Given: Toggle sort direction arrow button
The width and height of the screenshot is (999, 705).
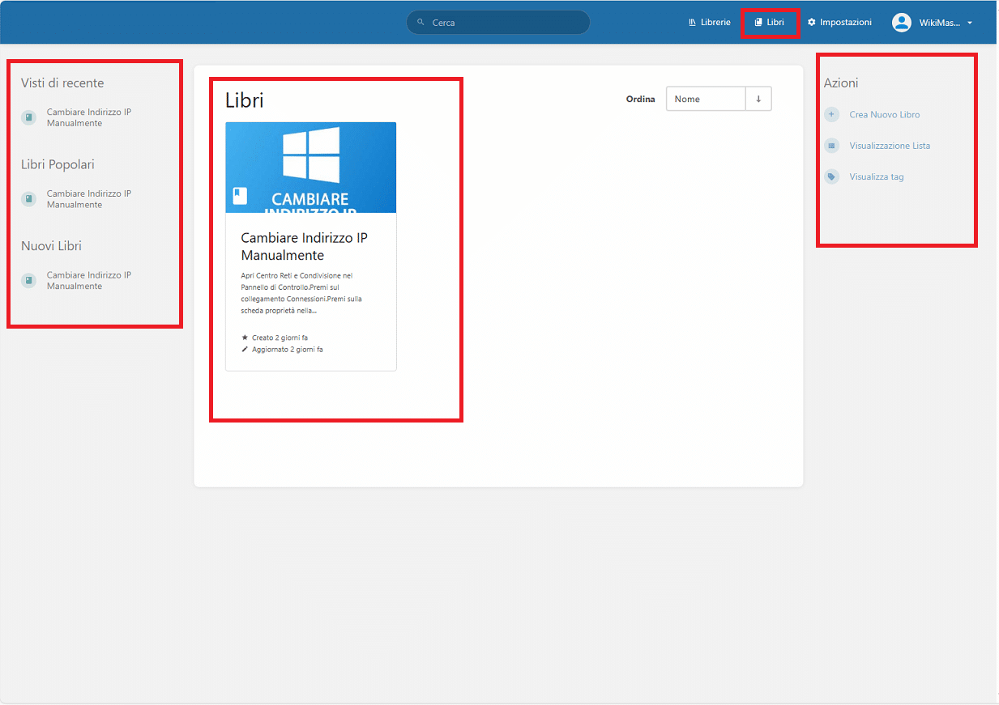Looking at the screenshot, I should click(x=758, y=99).
